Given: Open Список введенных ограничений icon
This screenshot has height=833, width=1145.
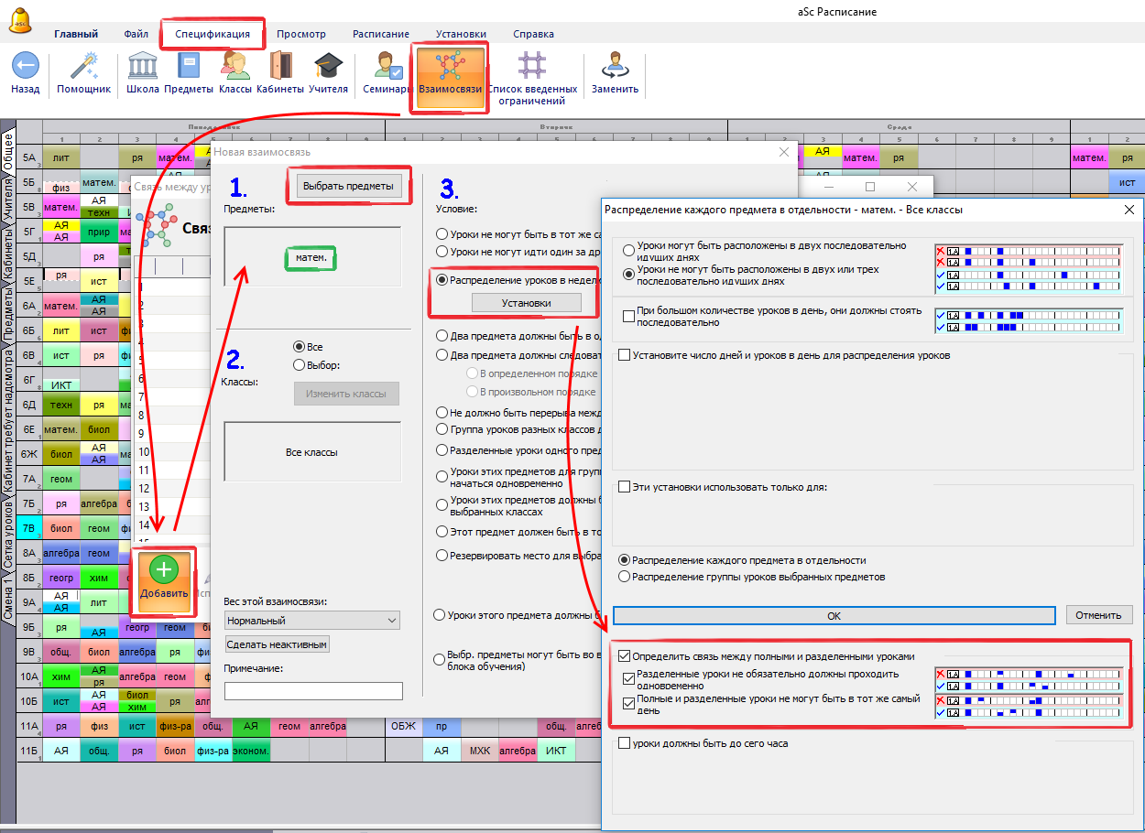Looking at the screenshot, I should 532,67.
